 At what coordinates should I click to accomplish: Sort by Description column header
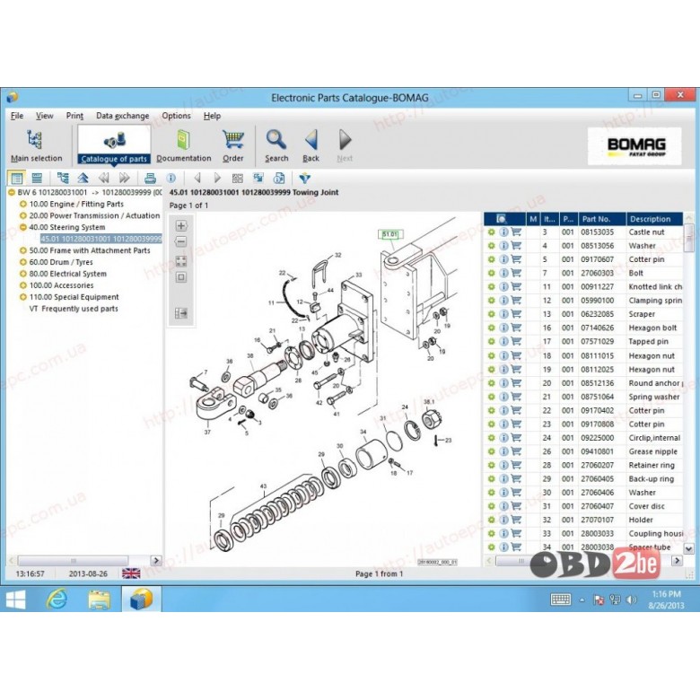[x=654, y=219]
